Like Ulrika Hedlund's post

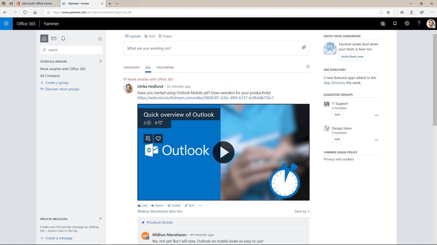[x=142, y=206]
